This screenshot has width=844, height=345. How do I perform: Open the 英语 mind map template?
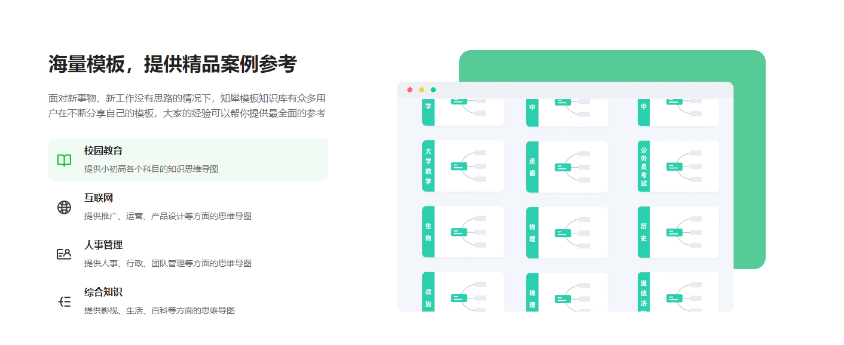click(567, 167)
